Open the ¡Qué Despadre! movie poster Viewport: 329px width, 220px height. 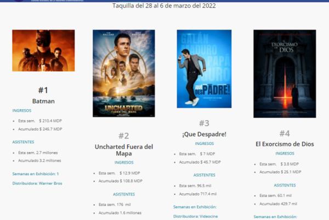(x=204, y=69)
